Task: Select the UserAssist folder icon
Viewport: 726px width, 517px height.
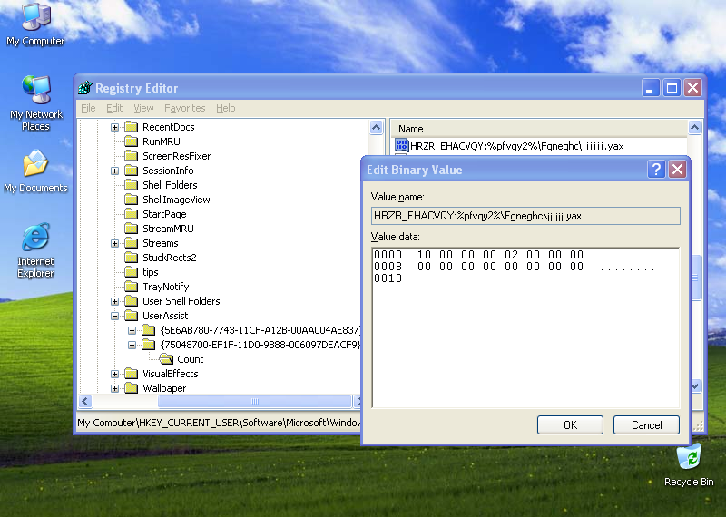Action: 132,316
